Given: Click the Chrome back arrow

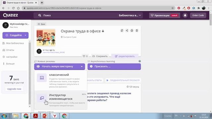Looking at the screenshot, I should coord(3,8).
